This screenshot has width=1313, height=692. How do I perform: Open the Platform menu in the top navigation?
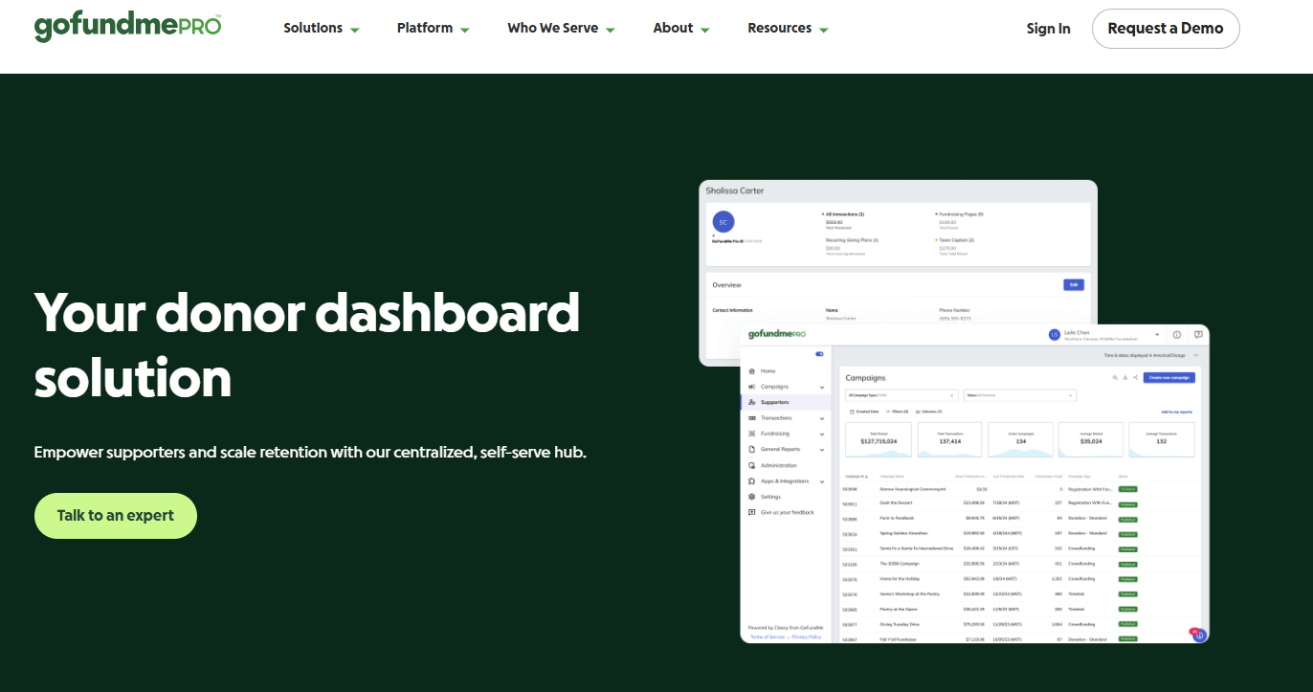(434, 28)
